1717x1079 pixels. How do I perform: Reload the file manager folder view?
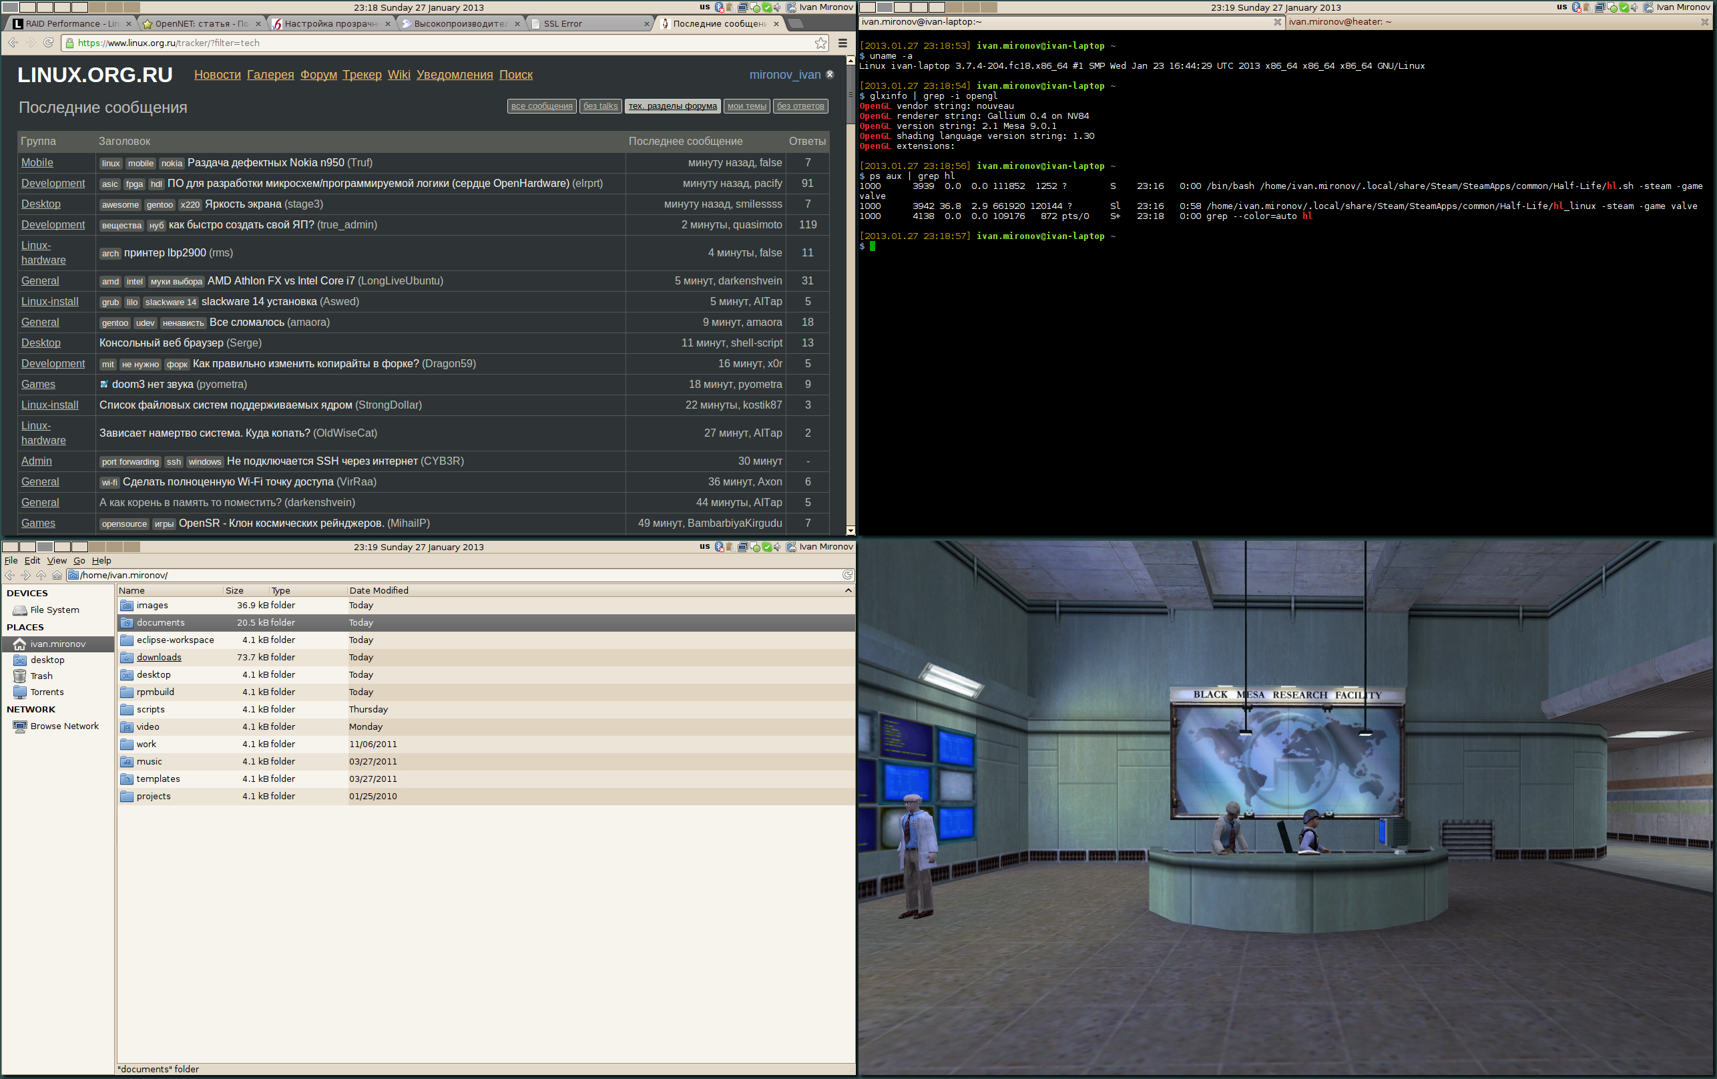pyautogui.click(x=847, y=575)
